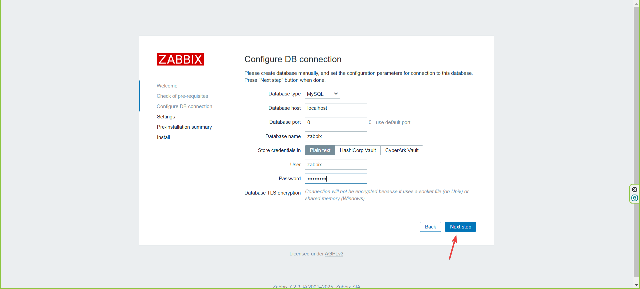This screenshot has width=640, height=289.
Task: Click the '0 - use default port' hint
Action: pyautogui.click(x=389, y=122)
